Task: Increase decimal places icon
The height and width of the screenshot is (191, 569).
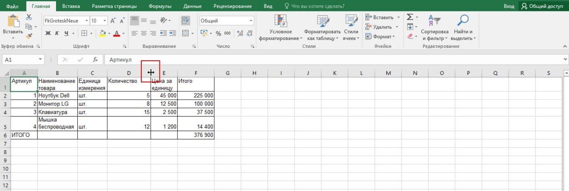Action: click(240, 33)
